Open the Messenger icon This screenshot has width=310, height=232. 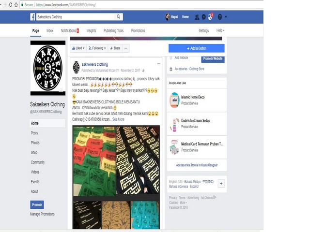tap(203, 17)
